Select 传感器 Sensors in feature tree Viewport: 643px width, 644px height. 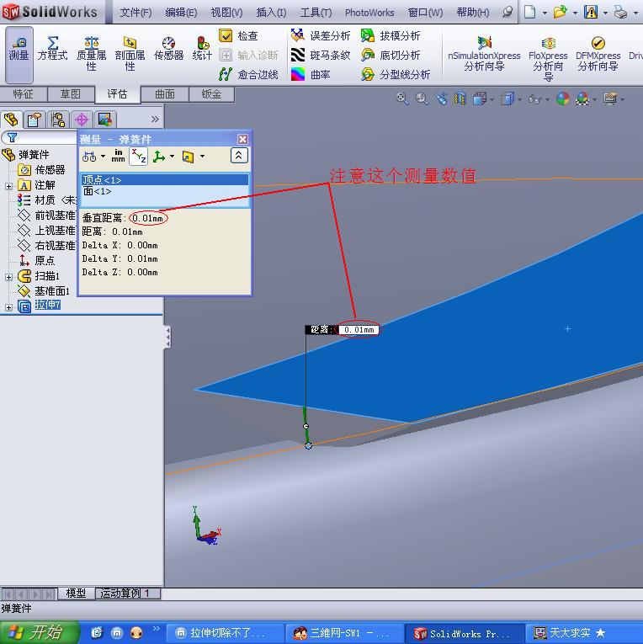point(41,169)
